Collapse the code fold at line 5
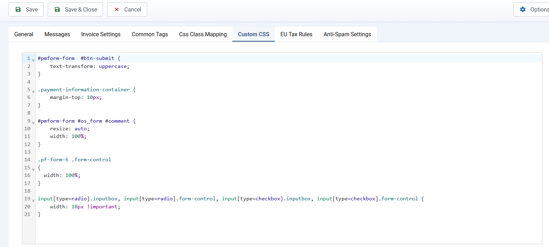This screenshot has width=549, height=247. click(33, 91)
